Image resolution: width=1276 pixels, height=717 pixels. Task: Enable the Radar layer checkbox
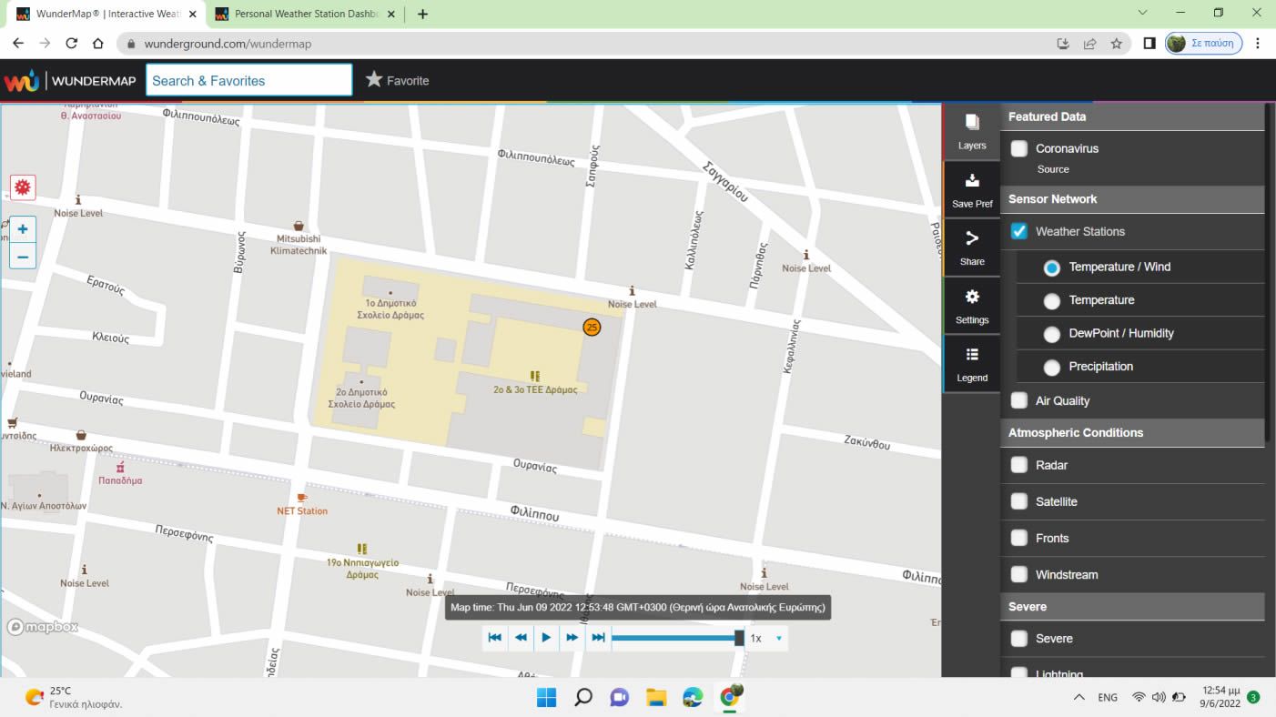click(1019, 465)
